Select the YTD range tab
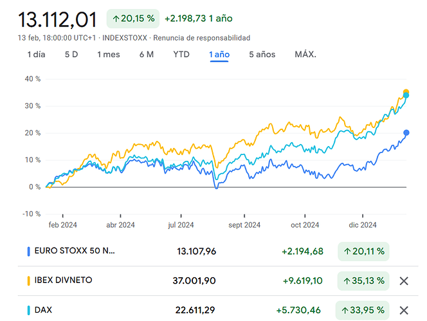Viewport: 427px width, 321px height. point(181,55)
